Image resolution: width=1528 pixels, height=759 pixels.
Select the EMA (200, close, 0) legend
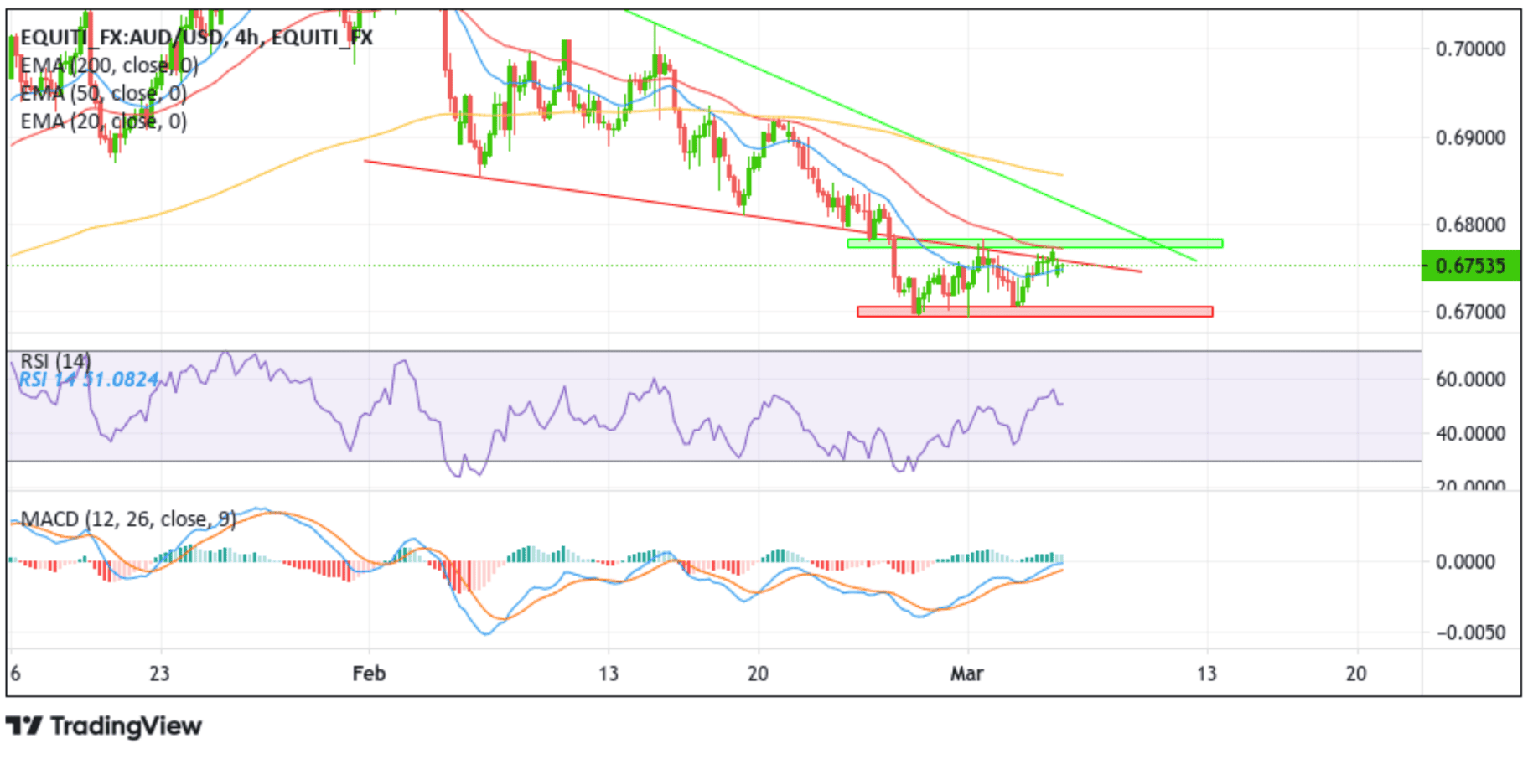point(109,65)
